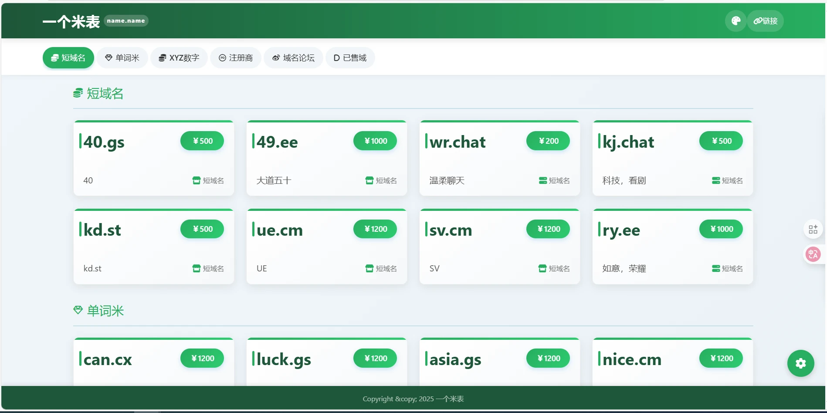The width and height of the screenshot is (827, 413).
Task: Click the 一个米表 site logo
Action: tap(71, 21)
